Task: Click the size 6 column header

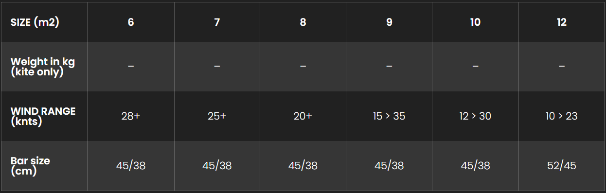Action: click(x=131, y=22)
